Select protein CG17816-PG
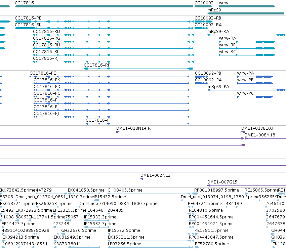Viewport: 286px width, 249px height. click(47, 93)
